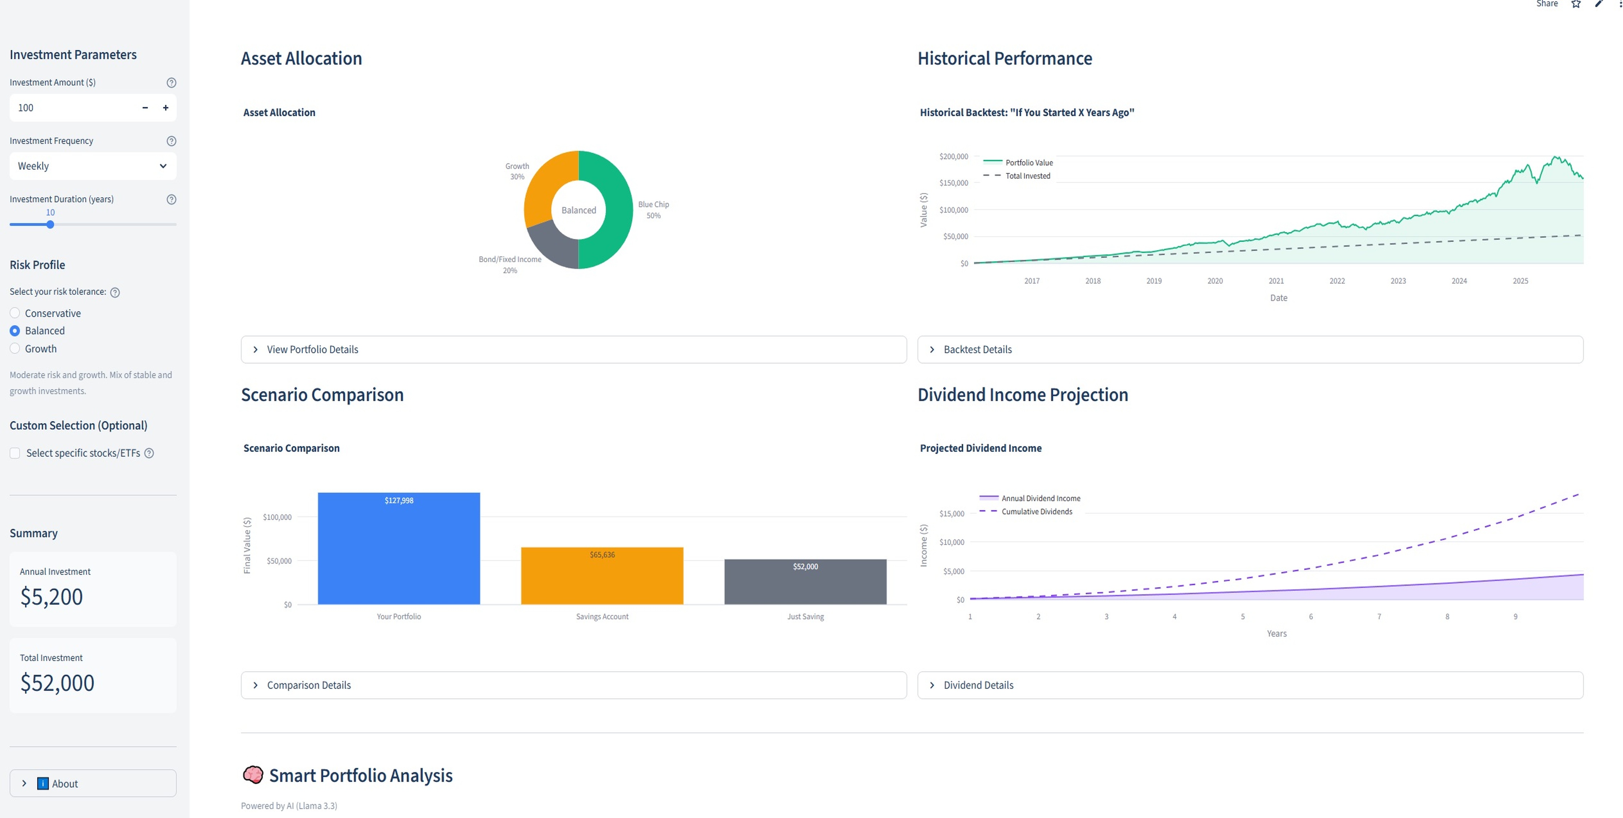Enable Select specific stocks/ETFs checkbox
1623x818 pixels.
15,453
